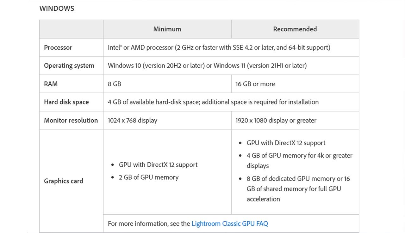405x233 pixels.
Task: Click the Minimum column header
Action: tap(167, 29)
